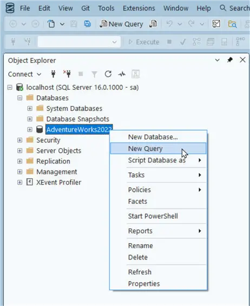Click the Activity Monitor pulse icon in Object Explorer

122,74
